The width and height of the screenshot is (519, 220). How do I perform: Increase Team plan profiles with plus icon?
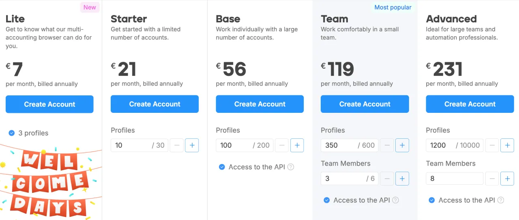(x=402, y=145)
